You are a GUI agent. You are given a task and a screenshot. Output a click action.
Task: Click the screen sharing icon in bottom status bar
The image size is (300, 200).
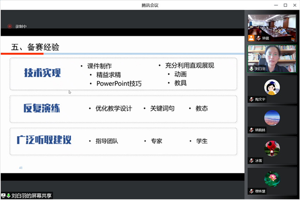pyautogui.click(x=3, y=196)
